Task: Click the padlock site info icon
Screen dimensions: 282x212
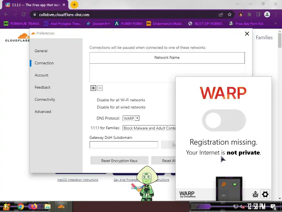Action: 35,14
